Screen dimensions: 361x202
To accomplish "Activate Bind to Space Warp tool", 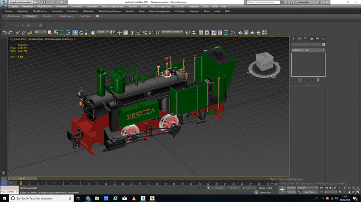I will pyautogui.click(x=30, y=33).
